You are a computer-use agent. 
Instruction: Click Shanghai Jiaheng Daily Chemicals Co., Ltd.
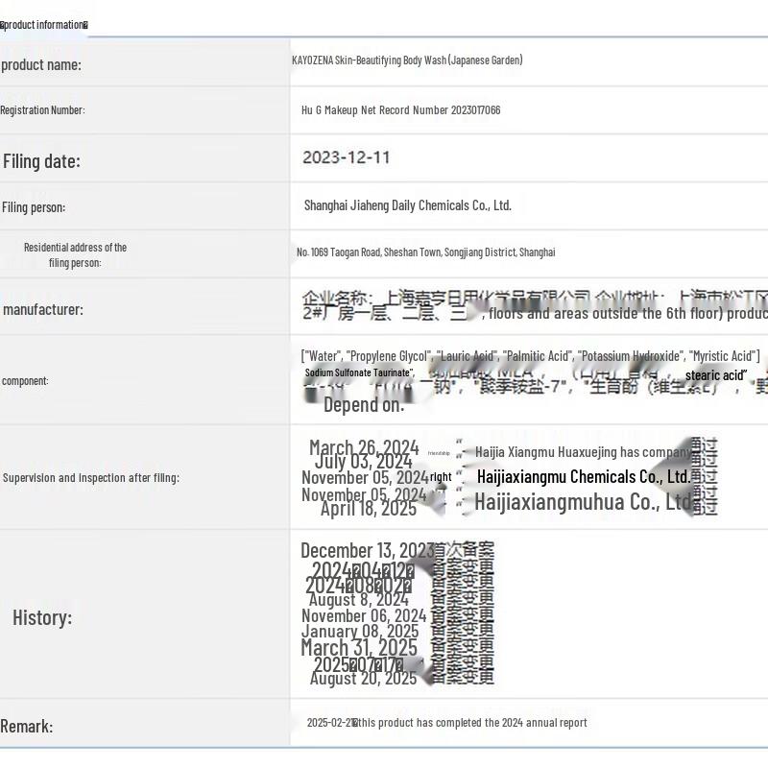tap(407, 205)
